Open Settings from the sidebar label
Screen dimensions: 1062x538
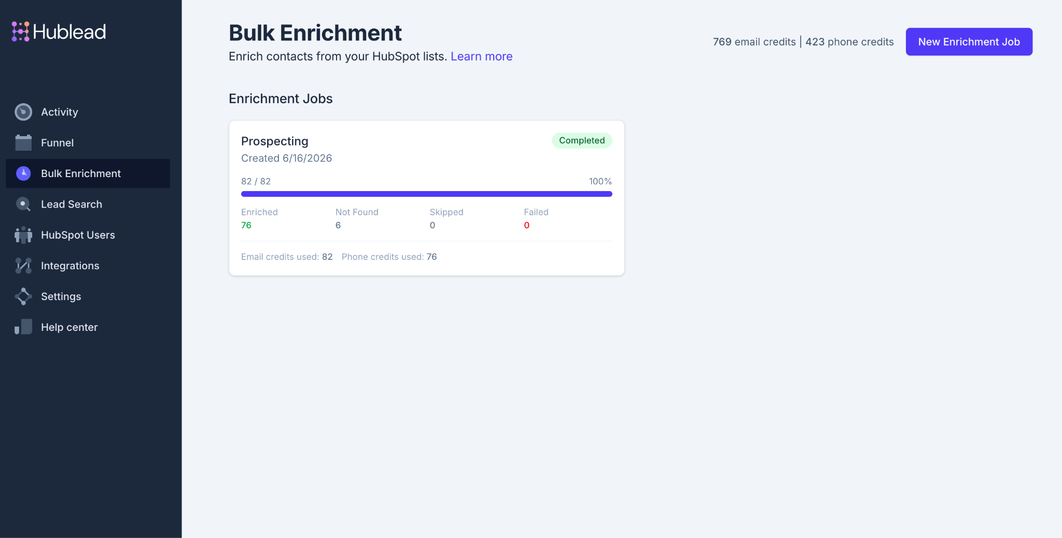[61, 296]
